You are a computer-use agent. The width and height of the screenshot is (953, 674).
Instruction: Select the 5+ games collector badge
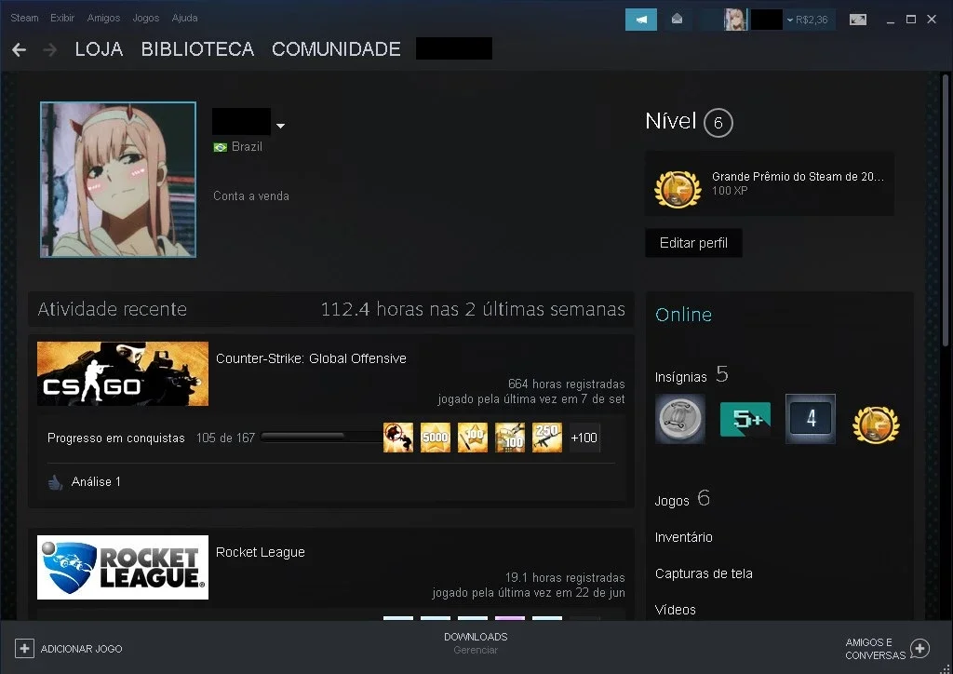tap(745, 419)
